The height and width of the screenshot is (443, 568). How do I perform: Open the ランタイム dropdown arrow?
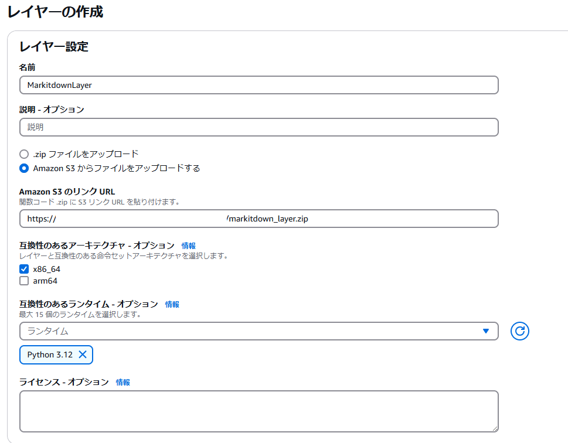[487, 331]
